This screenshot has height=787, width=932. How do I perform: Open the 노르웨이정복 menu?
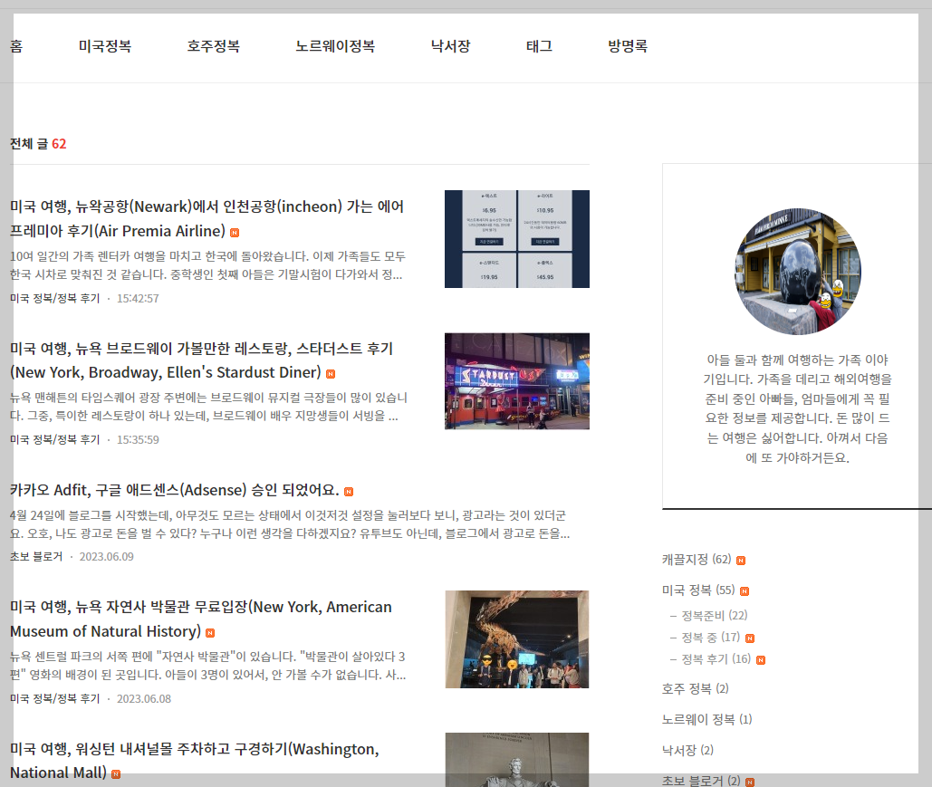[335, 46]
